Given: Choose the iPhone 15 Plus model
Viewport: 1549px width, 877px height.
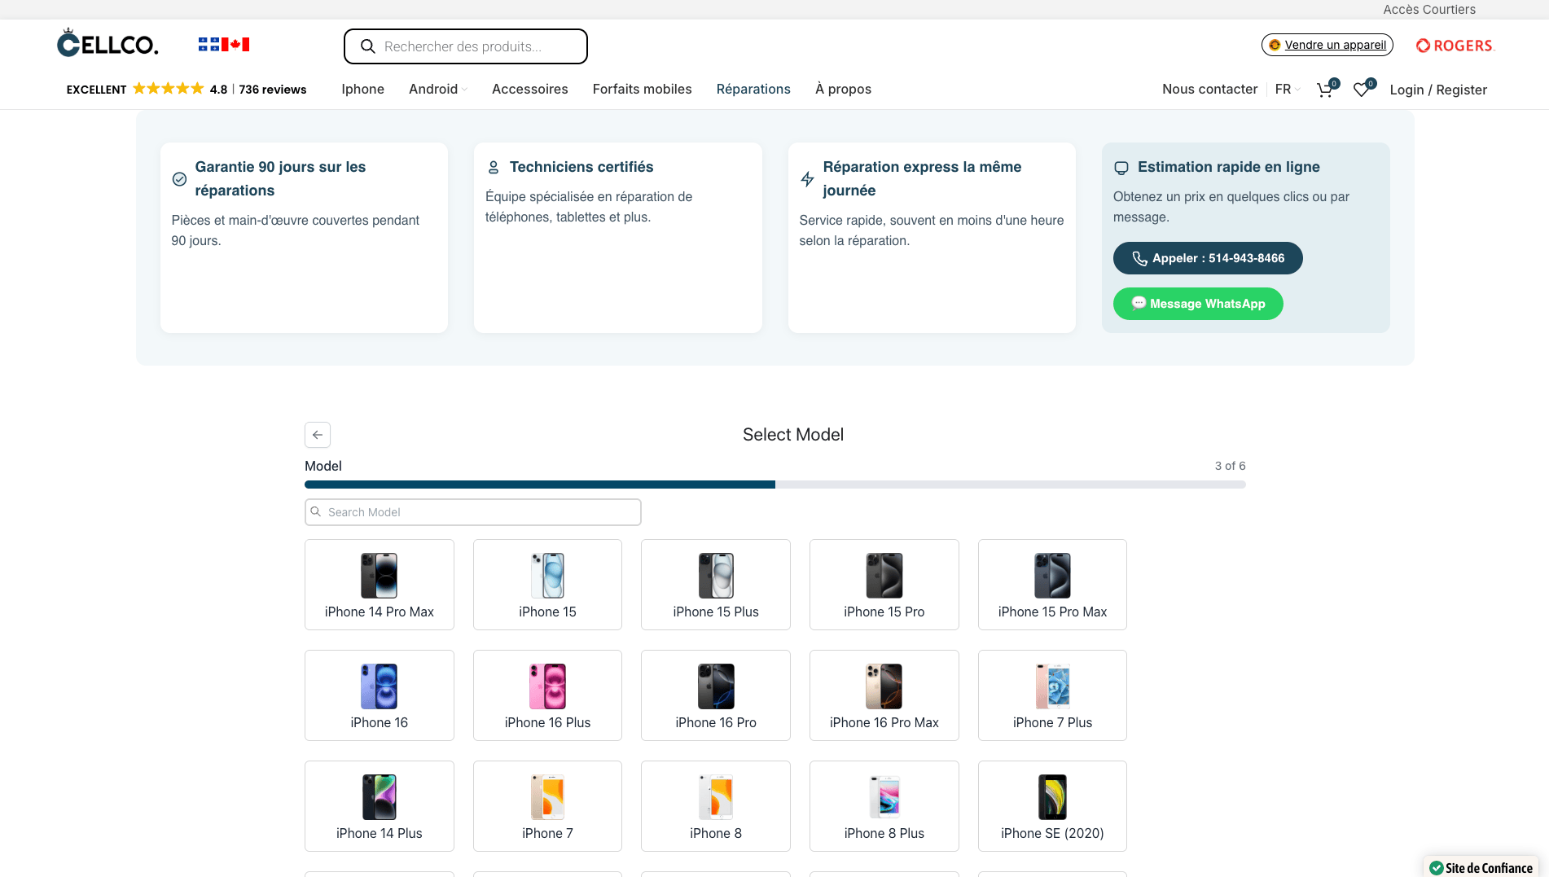Looking at the screenshot, I should pyautogui.click(x=716, y=585).
